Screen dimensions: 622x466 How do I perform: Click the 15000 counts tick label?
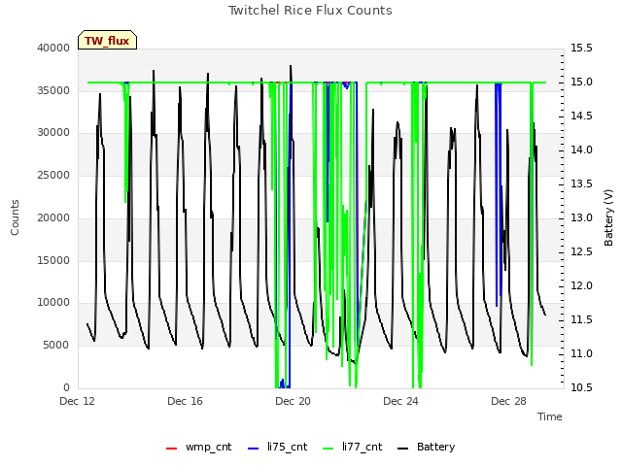(53, 260)
